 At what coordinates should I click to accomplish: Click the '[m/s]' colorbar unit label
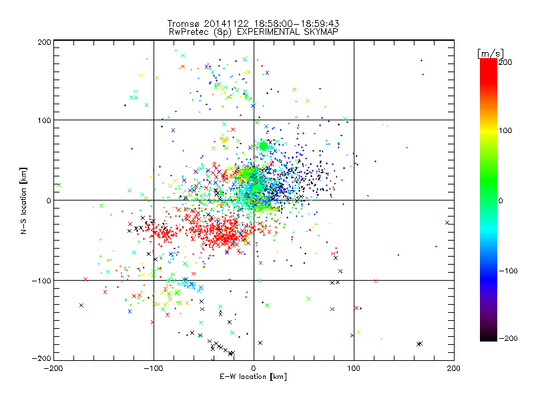coord(491,53)
